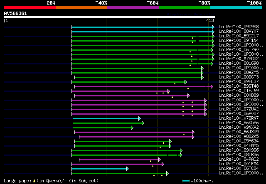Click the green arrowhead of the B9T1N4 hit
This screenshot has height=184, width=266.
coord(213,41)
